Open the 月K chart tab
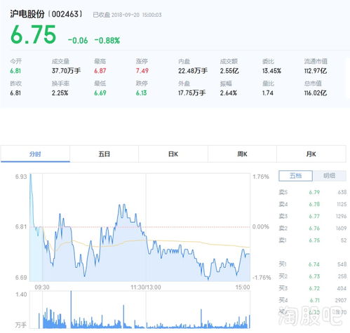Viewport: 350px width, 333px height. [311, 154]
